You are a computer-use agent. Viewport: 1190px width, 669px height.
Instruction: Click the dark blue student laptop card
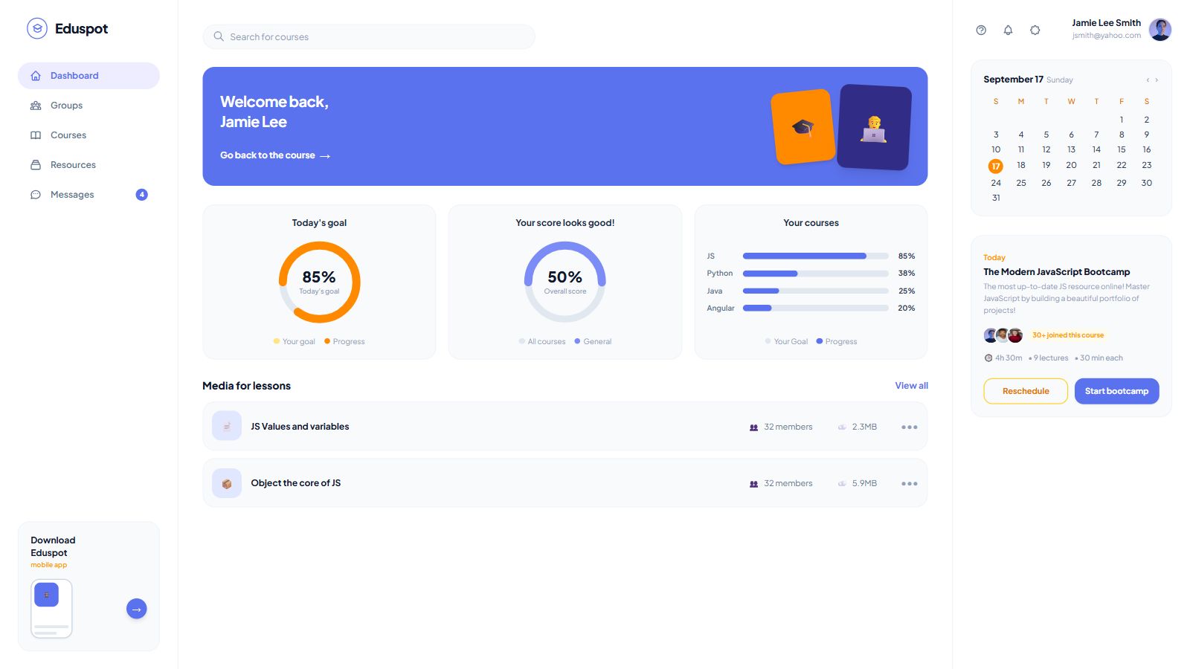pos(874,127)
